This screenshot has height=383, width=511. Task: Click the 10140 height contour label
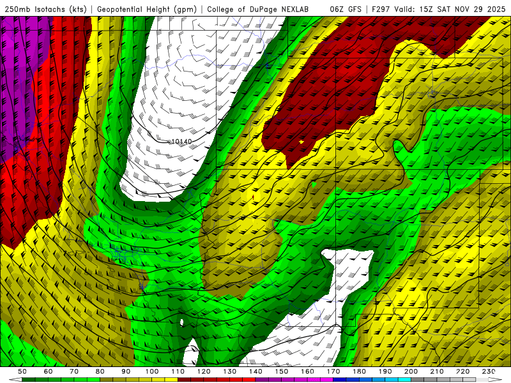click(181, 142)
